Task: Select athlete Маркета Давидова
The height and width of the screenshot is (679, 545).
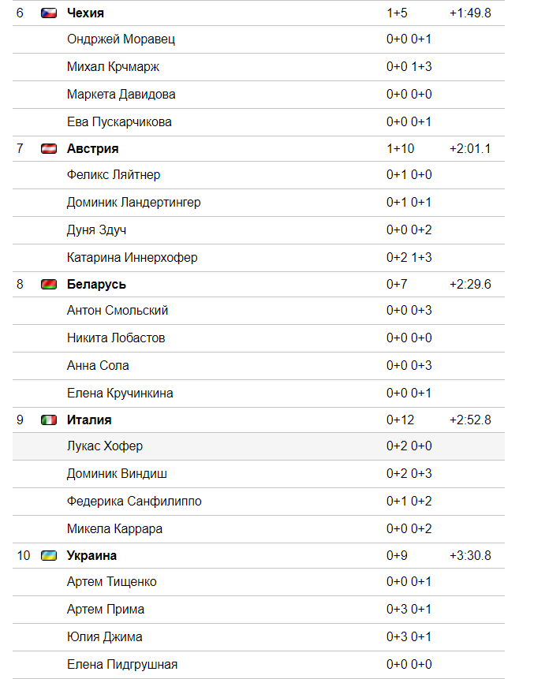Action: coord(121,95)
